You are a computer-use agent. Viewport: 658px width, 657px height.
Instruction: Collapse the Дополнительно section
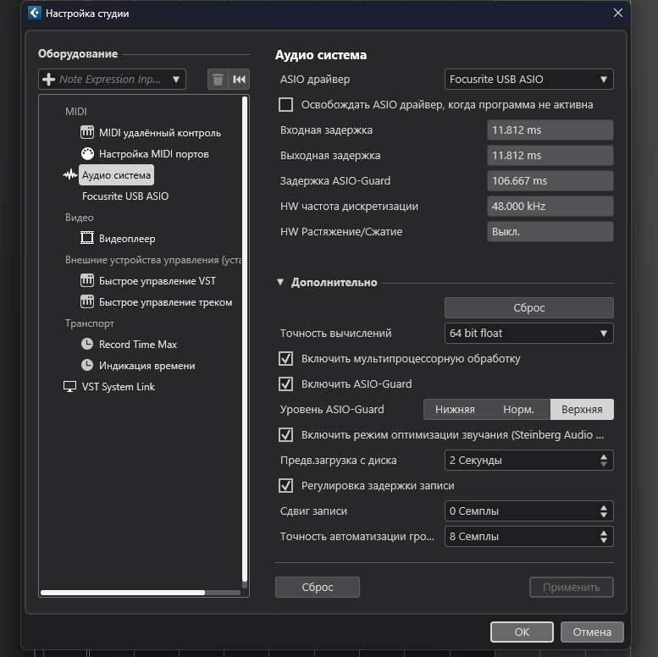(x=280, y=282)
